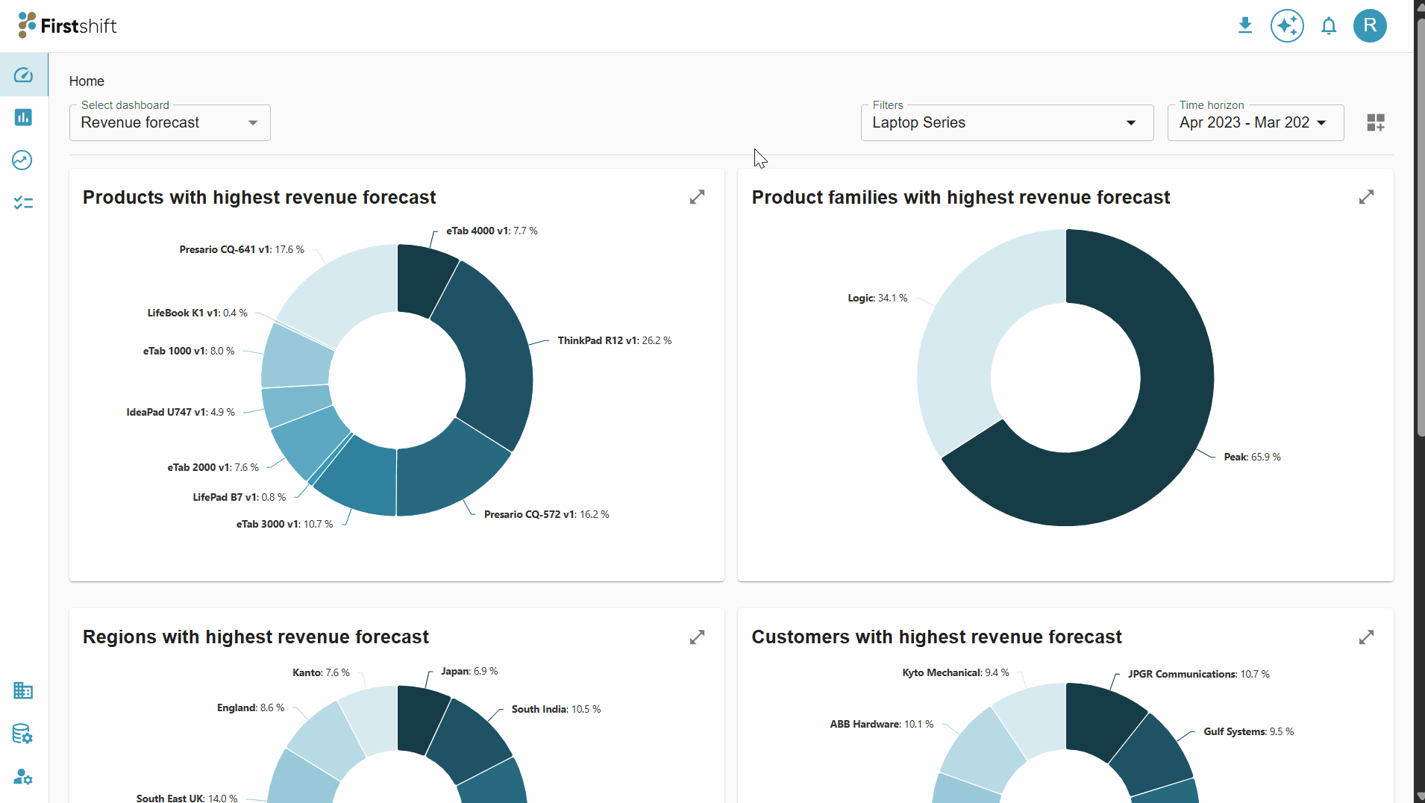Click the 'eTab 3000 v1: 10.7 %' label

[284, 524]
